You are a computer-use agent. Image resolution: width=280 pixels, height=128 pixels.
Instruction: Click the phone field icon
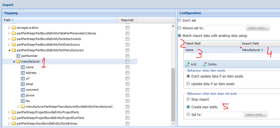coord(23,96)
